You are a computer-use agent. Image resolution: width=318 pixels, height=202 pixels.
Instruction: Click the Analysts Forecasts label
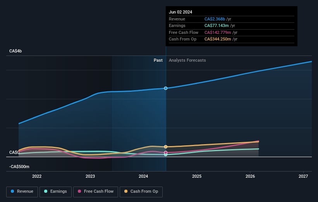(x=187, y=61)
